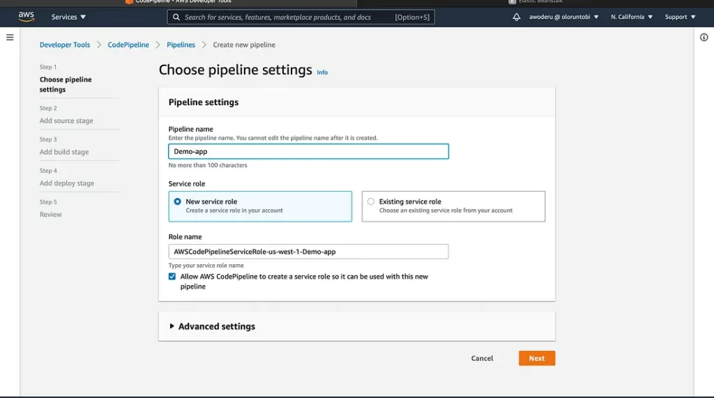Viewport: 714px width, 398px height.
Task: Open the awoderu @ oloruntobi account menu
Action: (x=563, y=17)
